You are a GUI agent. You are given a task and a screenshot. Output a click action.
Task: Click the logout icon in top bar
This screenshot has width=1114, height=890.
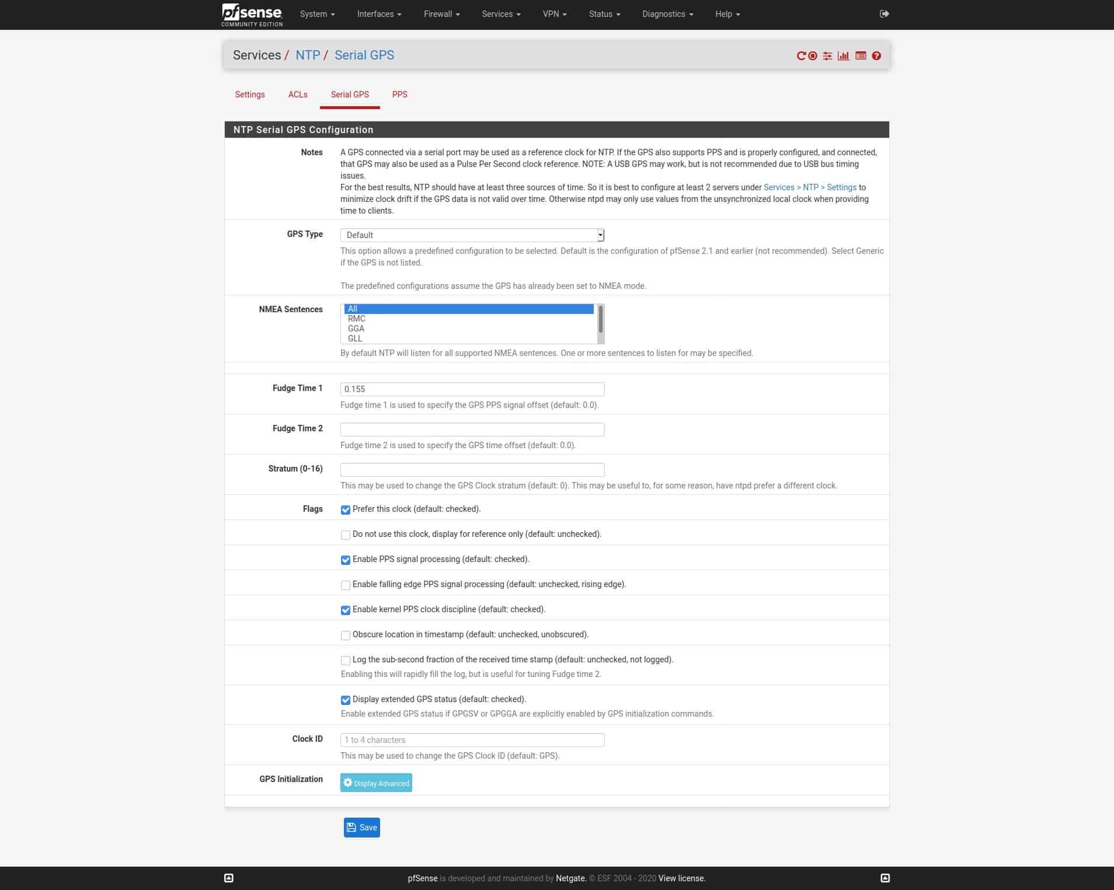pyautogui.click(x=885, y=14)
